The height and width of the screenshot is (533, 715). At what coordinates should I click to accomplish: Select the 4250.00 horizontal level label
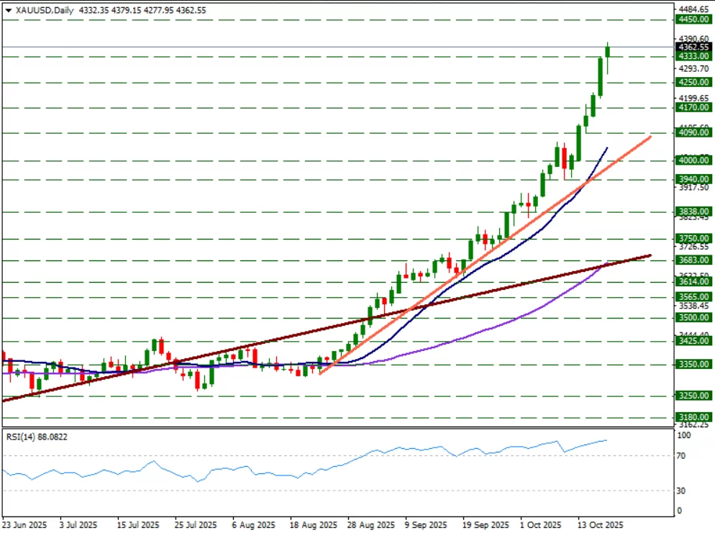(x=693, y=83)
